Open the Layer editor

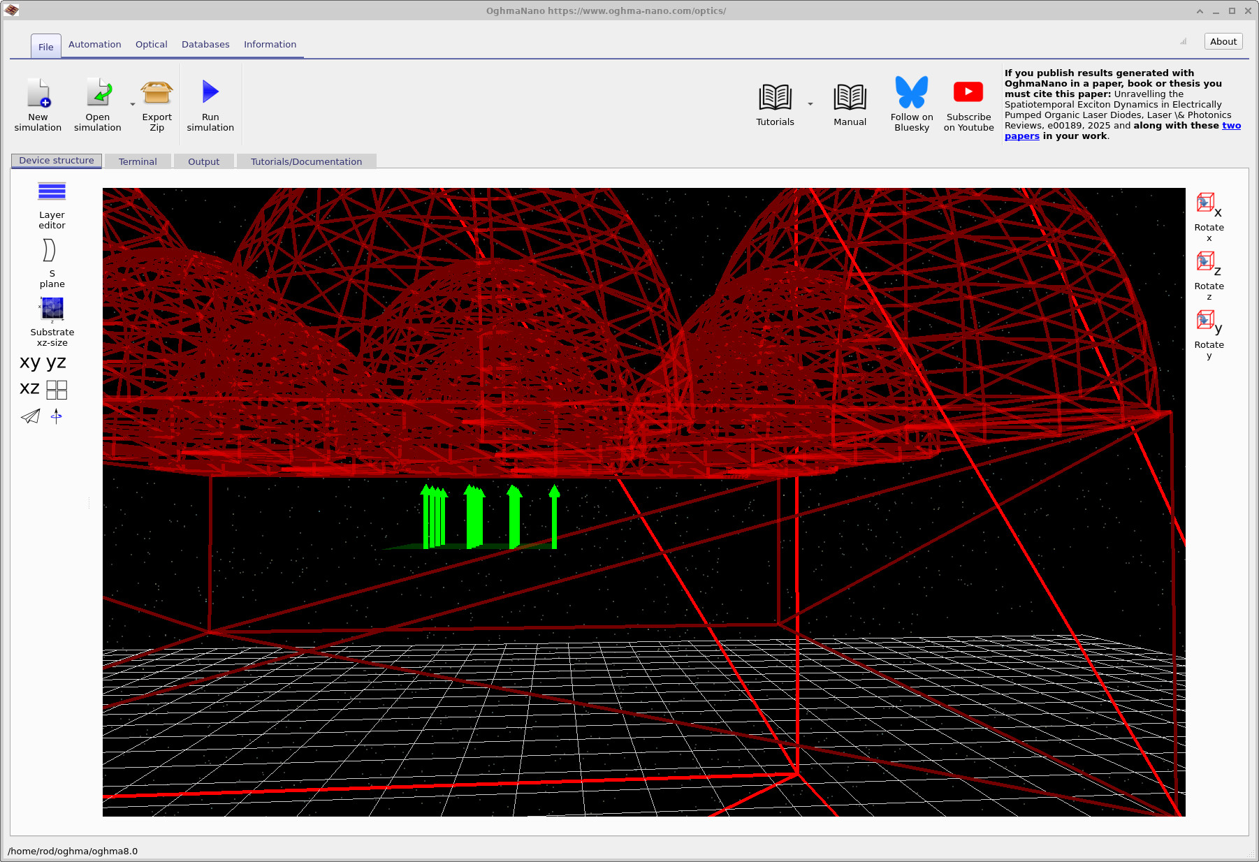click(52, 192)
